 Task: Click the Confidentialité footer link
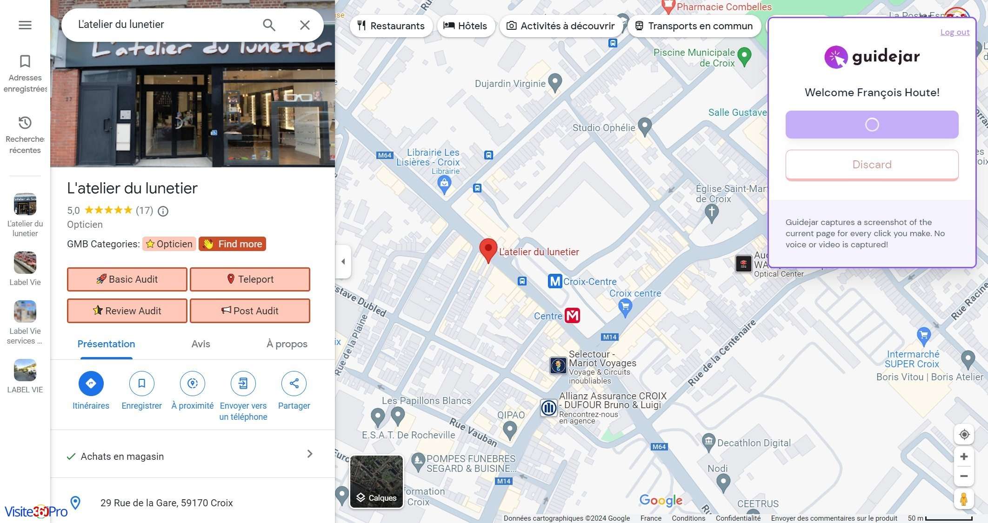(x=738, y=518)
